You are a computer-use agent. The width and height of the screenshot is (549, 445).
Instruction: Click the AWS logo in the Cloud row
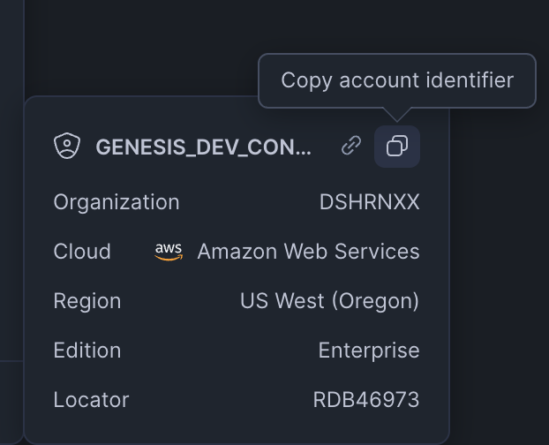(x=169, y=252)
